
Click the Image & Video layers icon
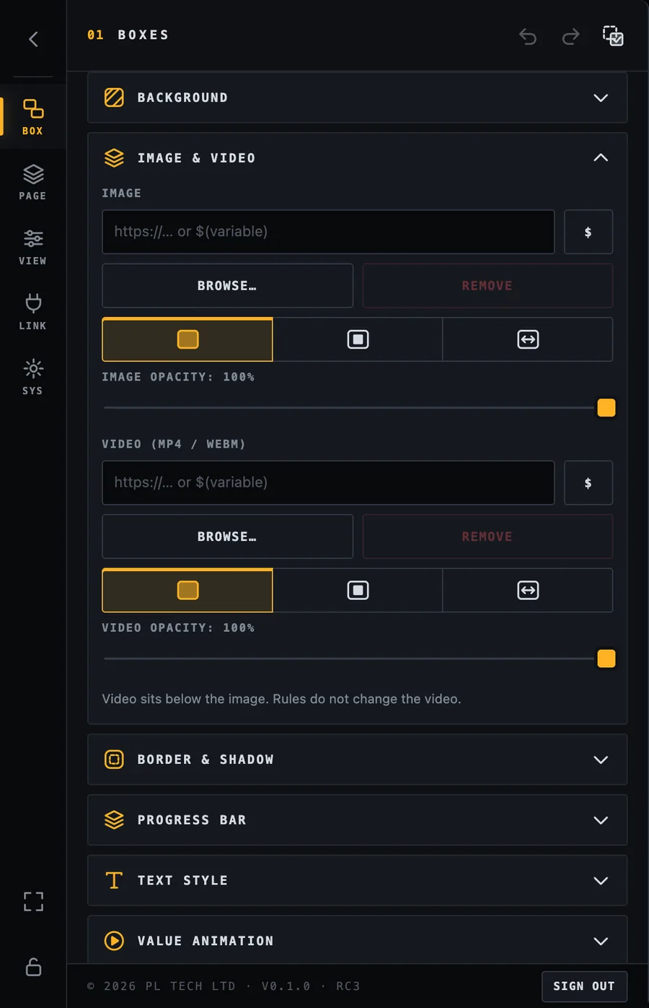(x=114, y=157)
